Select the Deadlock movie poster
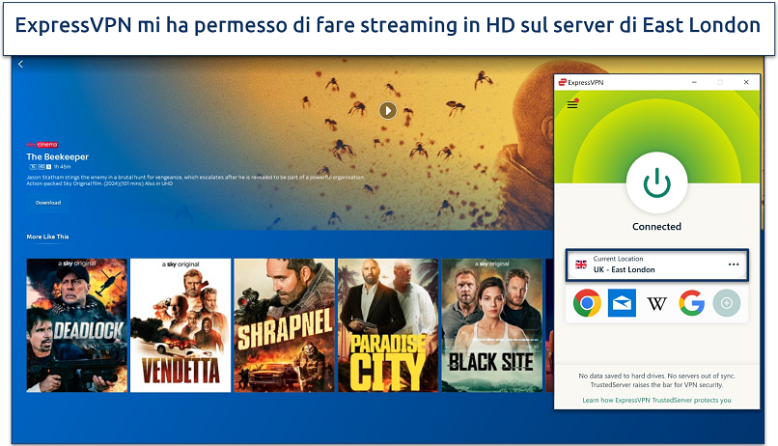 77,325
